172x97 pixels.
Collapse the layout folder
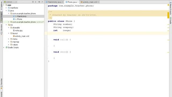pyautogui.click(x=9, y=33)
